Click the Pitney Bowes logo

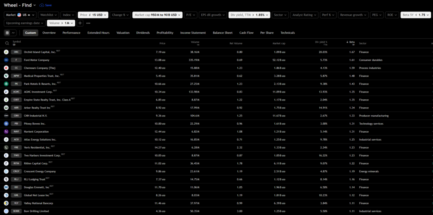tap(6, 124)
